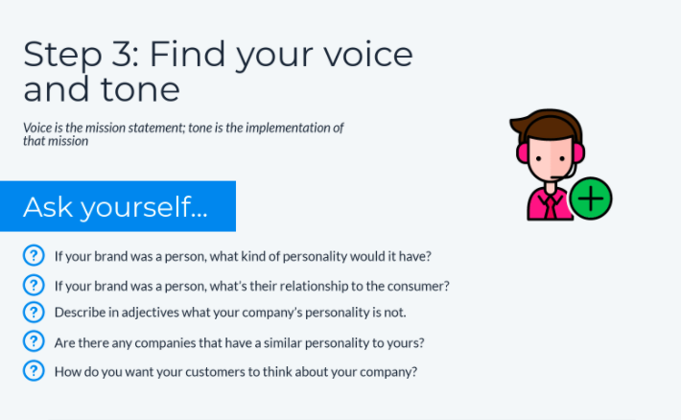681x420 pixels.
Task: Click the agent's brown hair
Action: click(x=545, y=124)
